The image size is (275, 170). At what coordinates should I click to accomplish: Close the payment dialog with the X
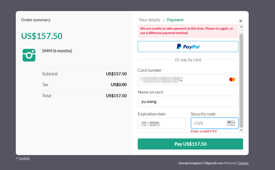click(x=241, y=21)
